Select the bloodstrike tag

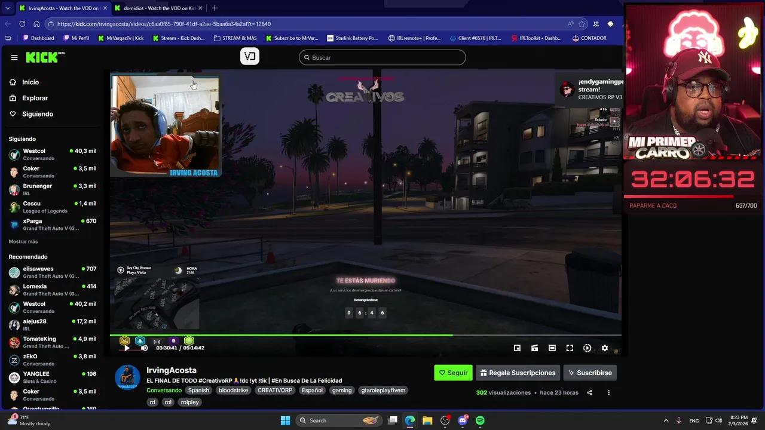point(233,390)
